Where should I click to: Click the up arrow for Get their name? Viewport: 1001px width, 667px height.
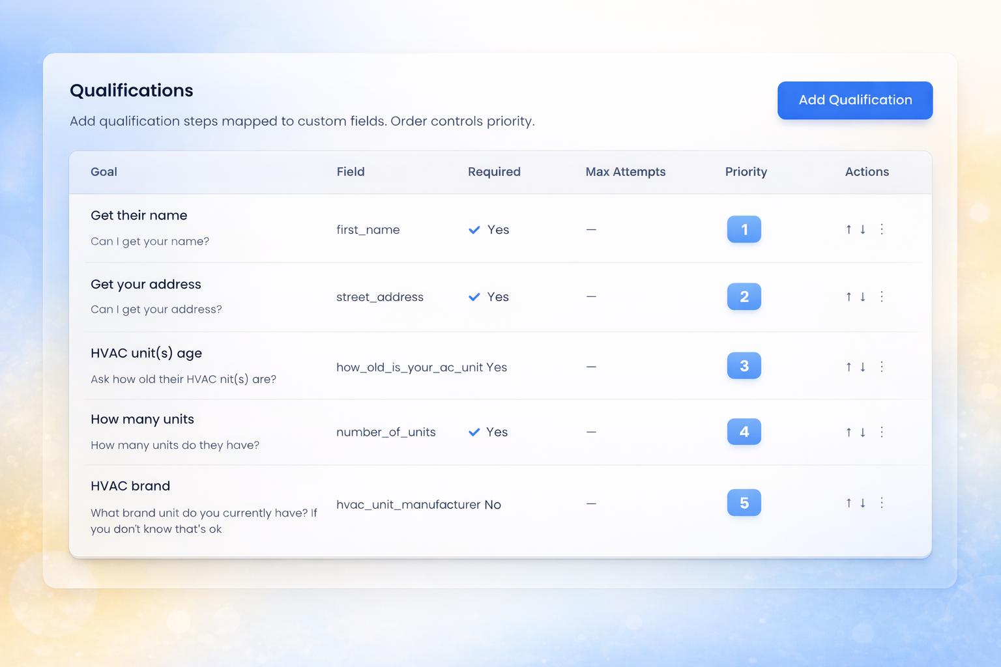point(849,229)
